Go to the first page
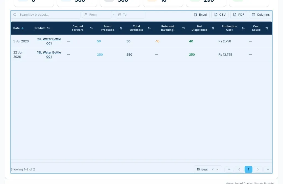The width and height of the screenshot is (283, 184). point(229,169)
